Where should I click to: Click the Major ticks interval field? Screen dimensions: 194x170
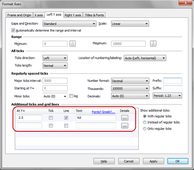[55, 81]
